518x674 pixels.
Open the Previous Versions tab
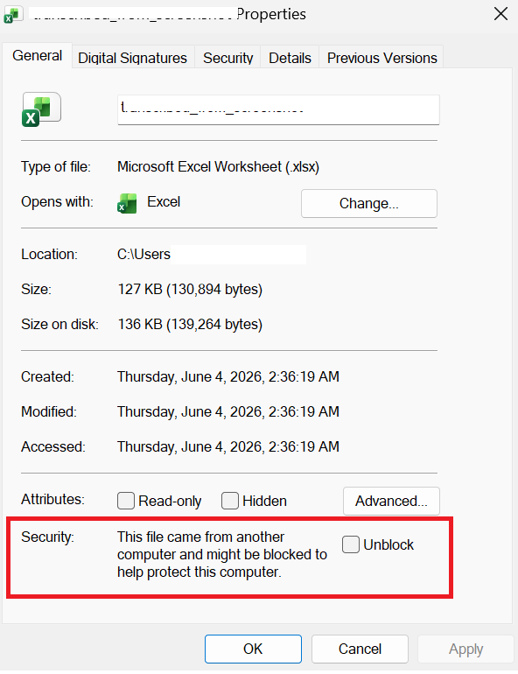point(381,58)
